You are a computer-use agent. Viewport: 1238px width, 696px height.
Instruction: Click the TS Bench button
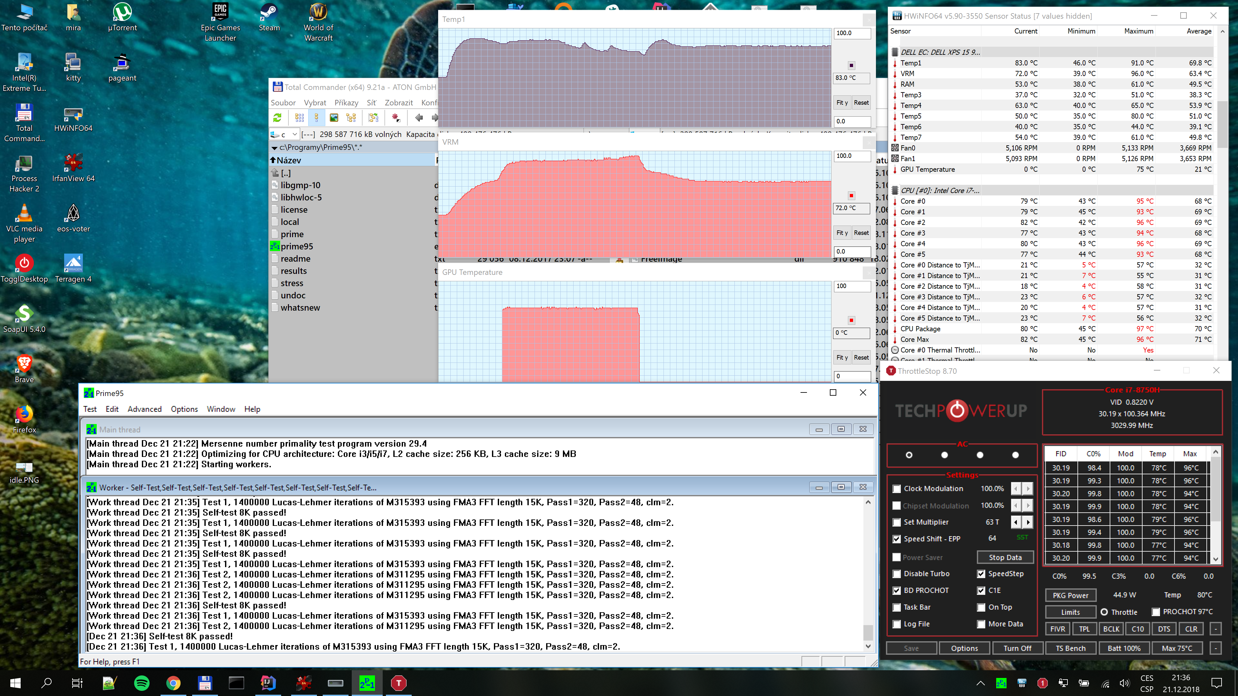[1070, 648]
